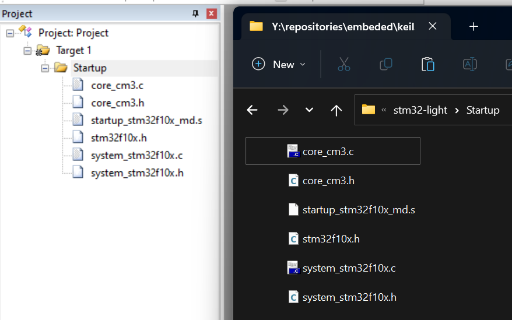Select the Target 1 tree label

[73, 51]
